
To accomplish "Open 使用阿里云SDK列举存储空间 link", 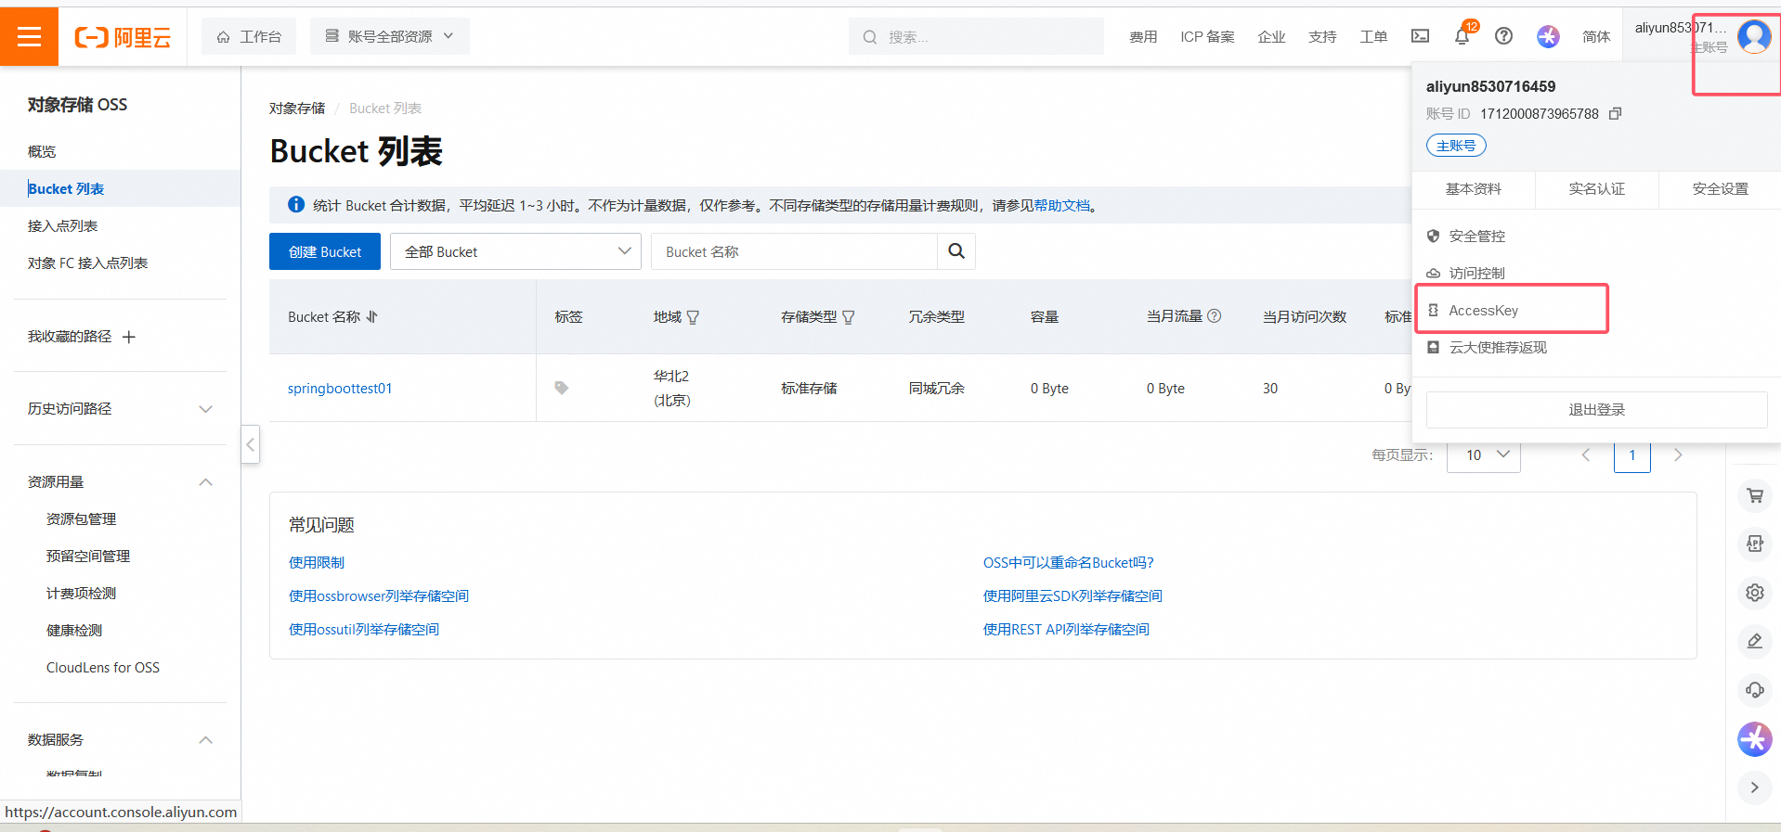I will click(x=1072, y=596).
